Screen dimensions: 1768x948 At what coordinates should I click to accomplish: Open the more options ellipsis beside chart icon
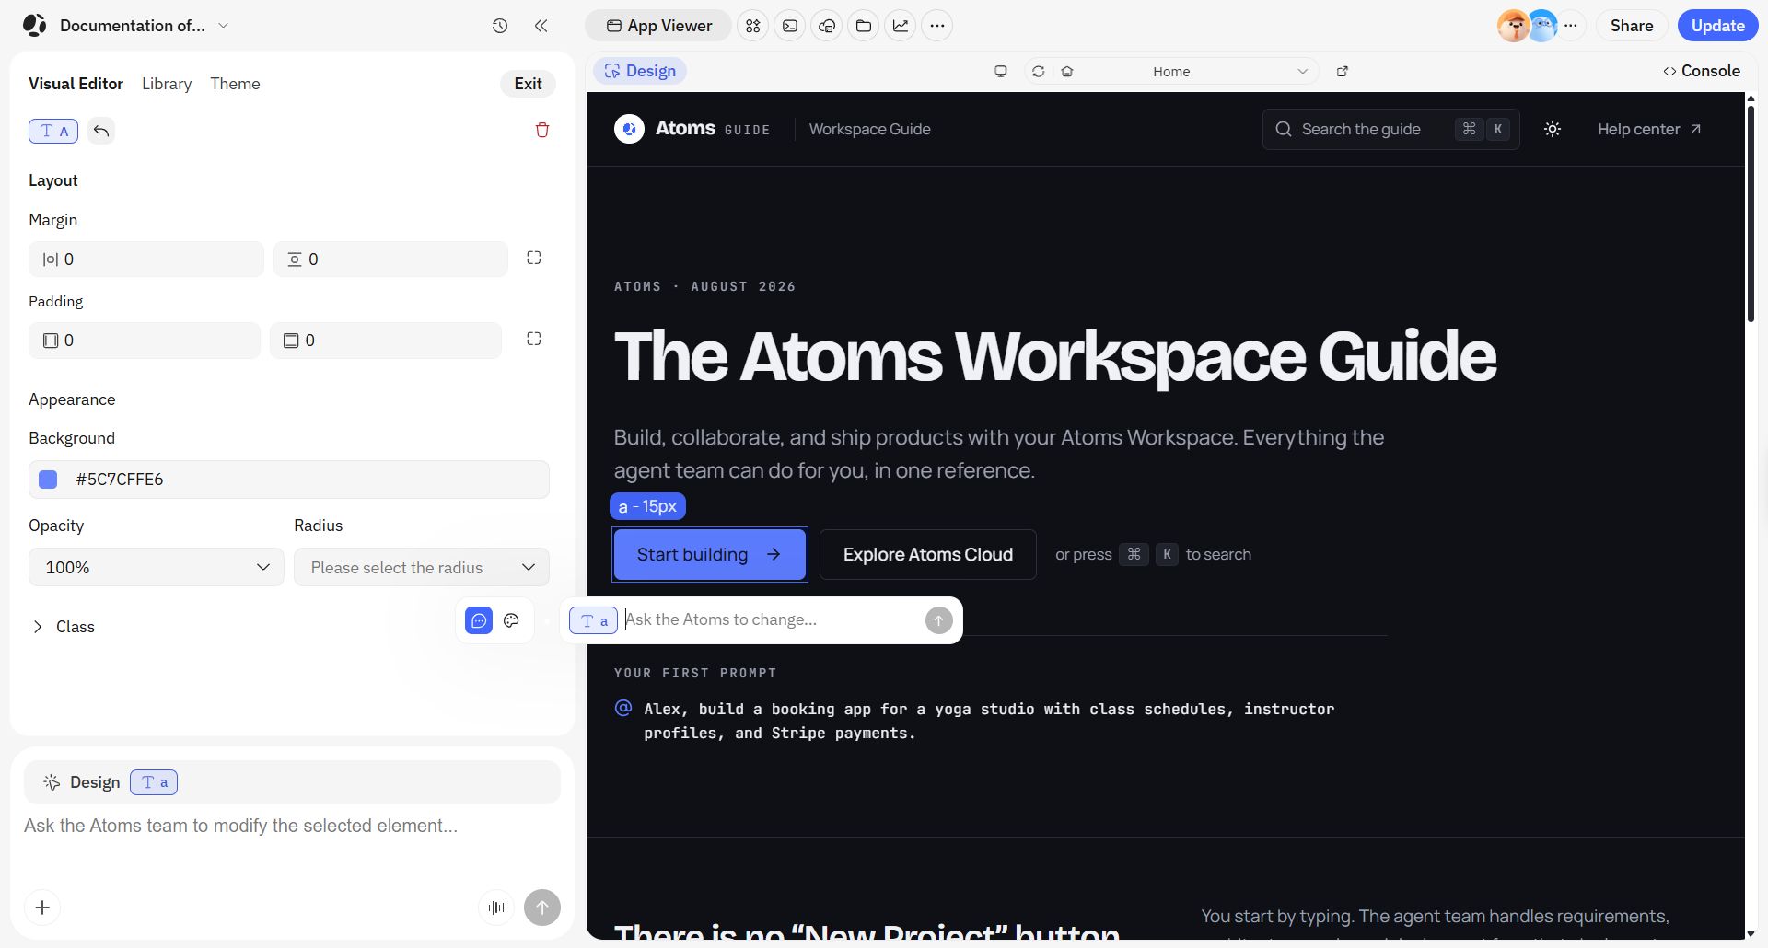937,26
